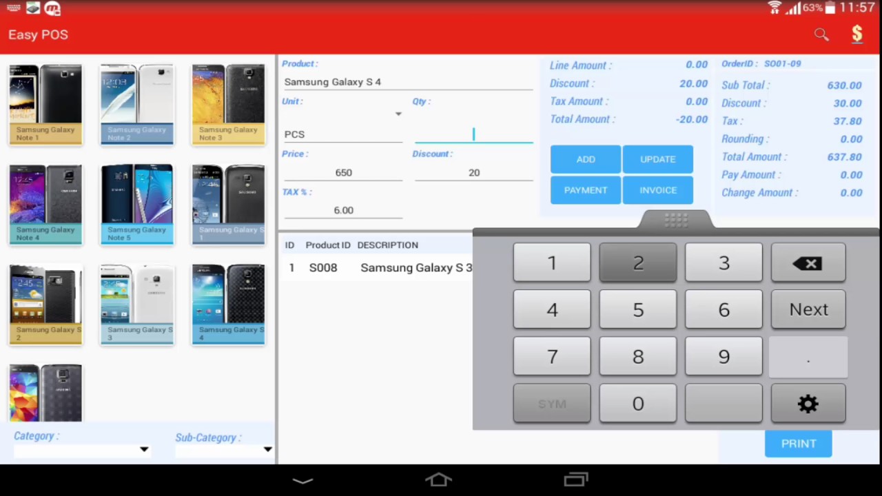The width and height of the screenshot is (882, 496).
Task: Select Samsung Galaxy Note 2 product
Action: tap(137, 104)
